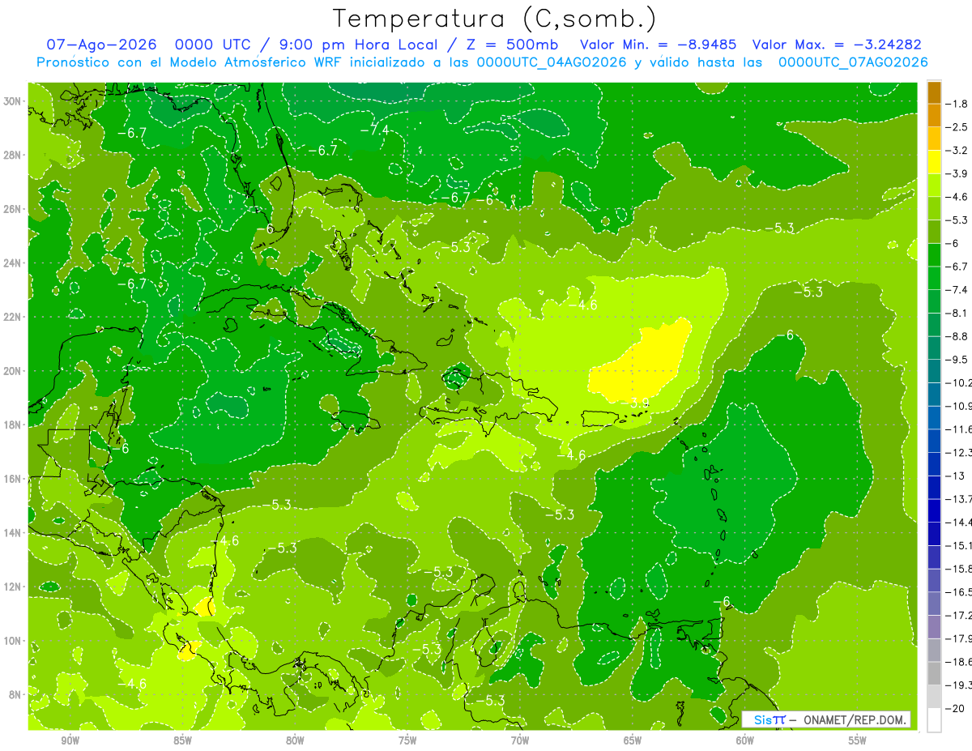
Task: Click the 24N latitude axis label
Action: (14, 262)
